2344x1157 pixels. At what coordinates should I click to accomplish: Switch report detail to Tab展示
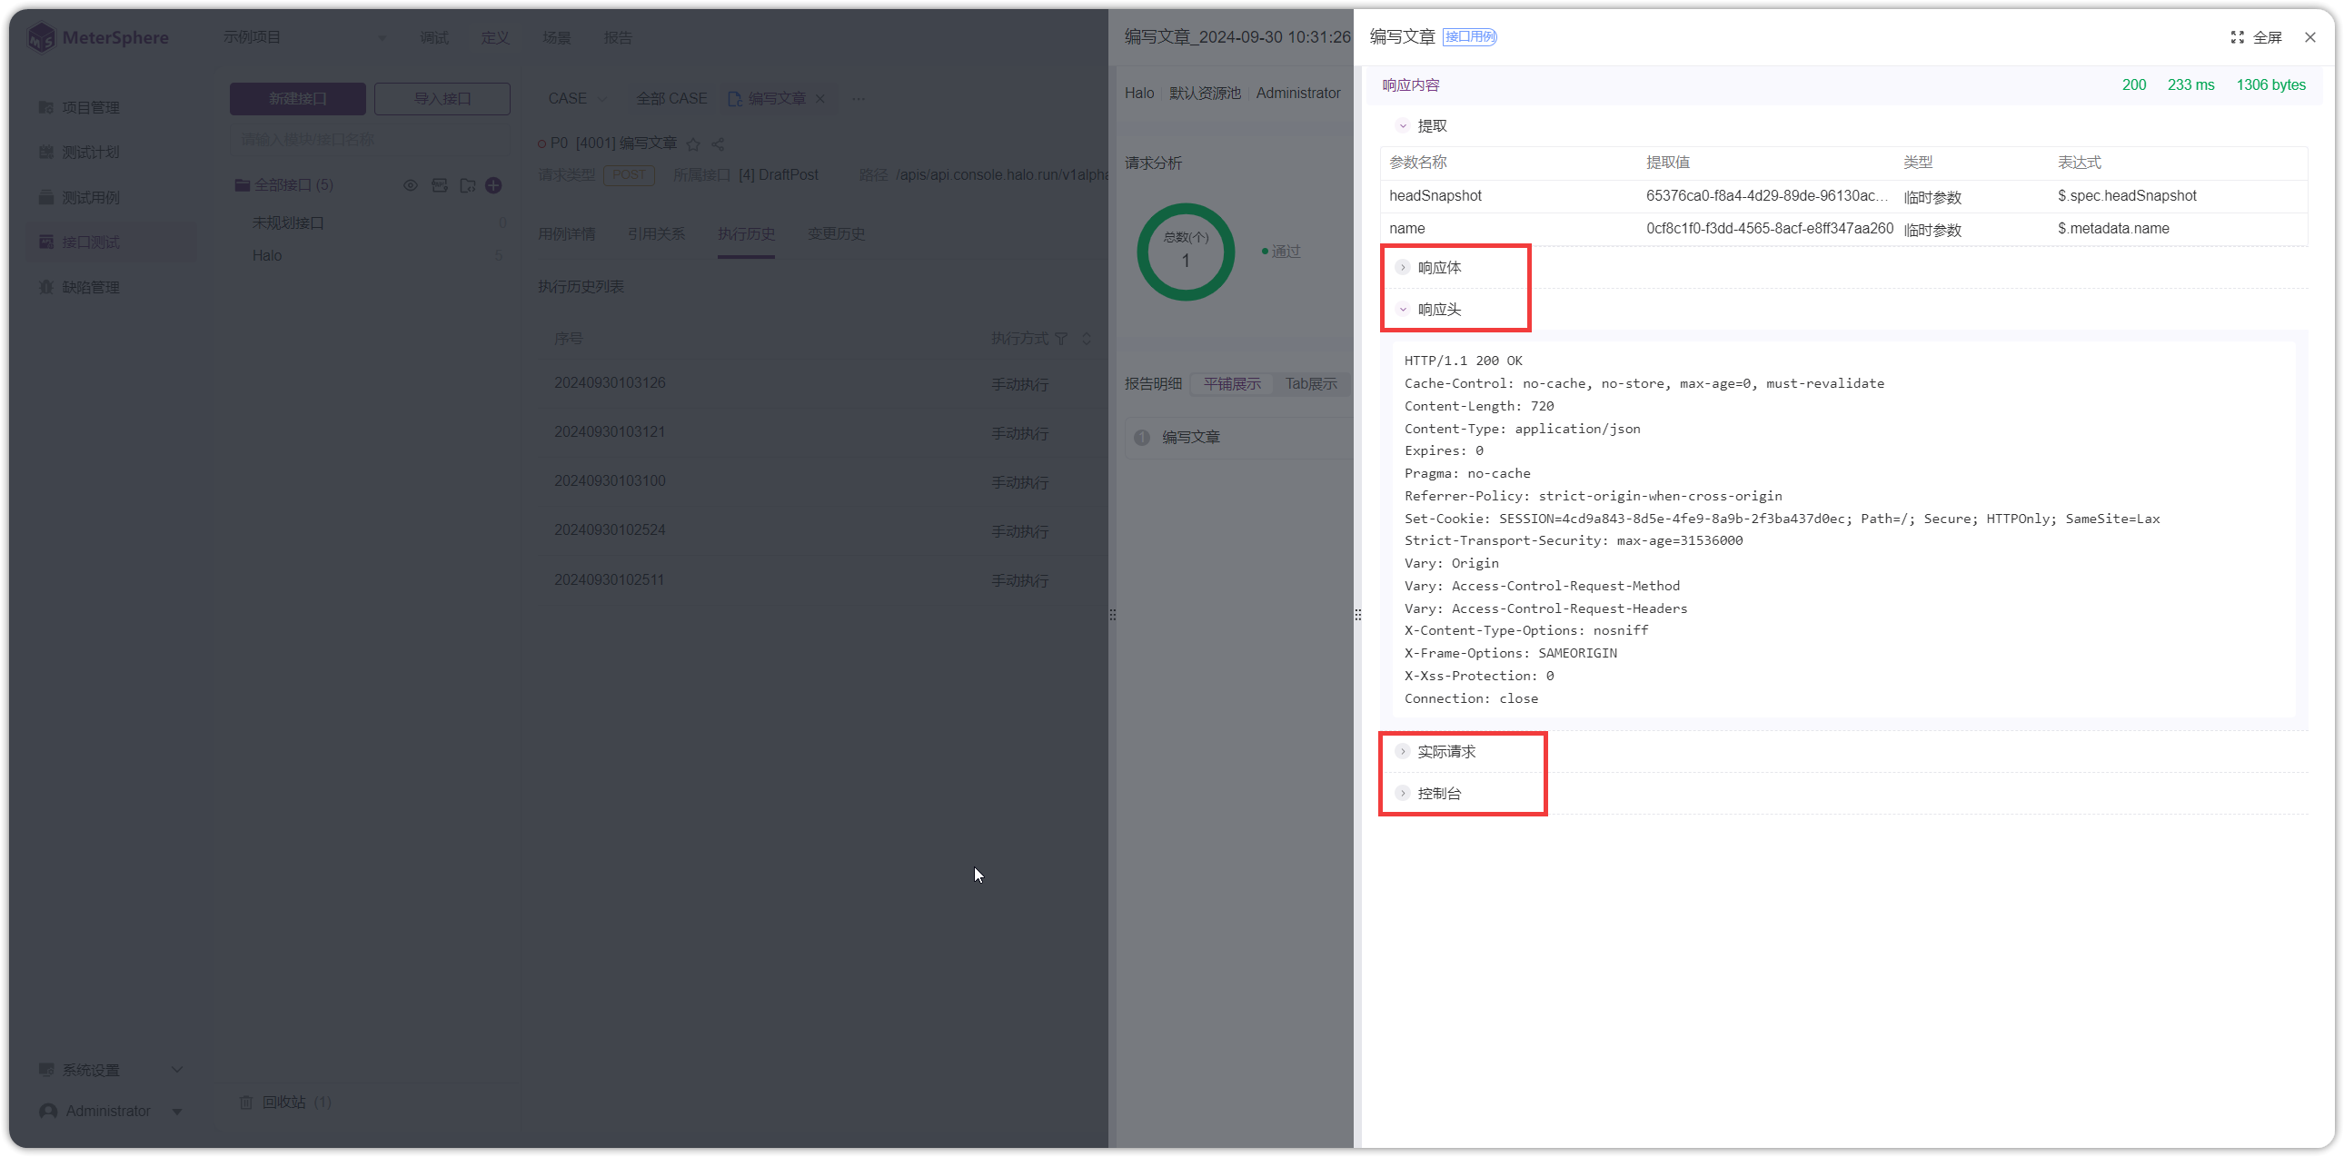[x=1311, y=384]
